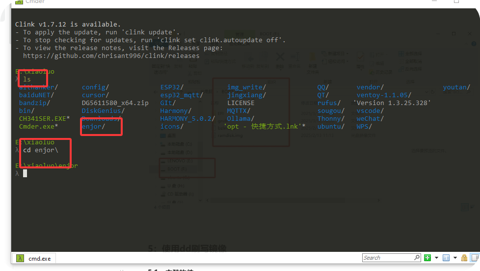The width and height of the screenshot is (480, 271).
Task: Click the 'enjor/' directory entry
Action: point(93,127)
